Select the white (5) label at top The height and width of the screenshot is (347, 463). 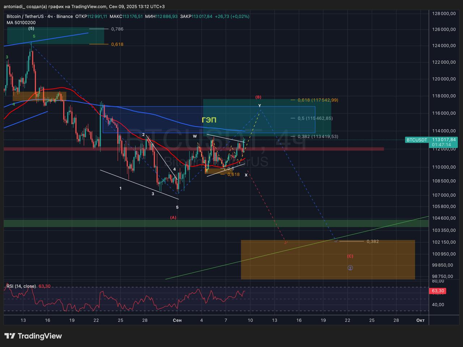pyautogui.click(x=31, y=28)
